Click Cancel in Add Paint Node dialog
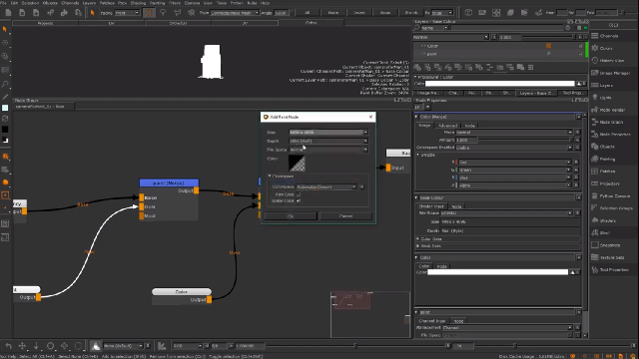This screenshot has height=359, width=639. click(345, 216)
